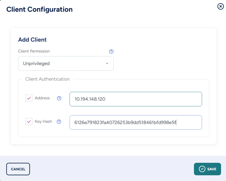This screenshot has width=226, height=181.
Task: Click the dropdown chevron next to Unprivileged
Action: click(x=107, y=63)
